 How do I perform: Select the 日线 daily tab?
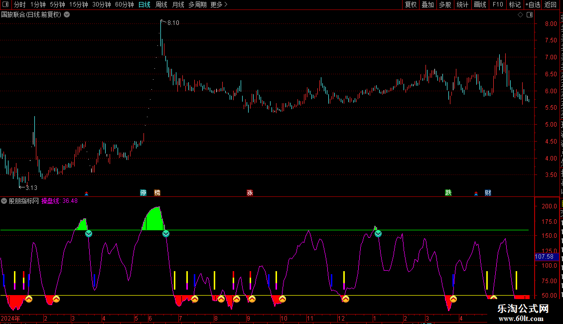(x=144, y=4)
